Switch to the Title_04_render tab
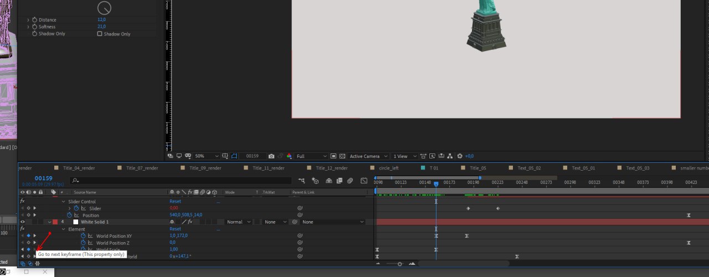Viewport: 709px width, 277px height. click(x=79, y=168)
